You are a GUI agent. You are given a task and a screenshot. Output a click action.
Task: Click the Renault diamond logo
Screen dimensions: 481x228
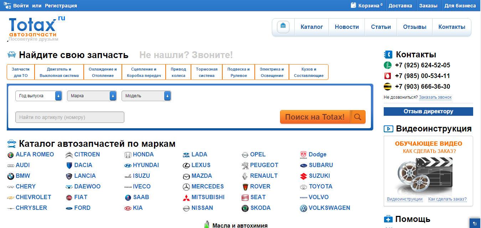click(x=245, y=176)
